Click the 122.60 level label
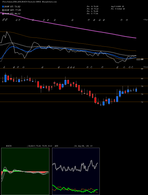The width and height of the screenshot is (148, 195). [x=140, y=59]
